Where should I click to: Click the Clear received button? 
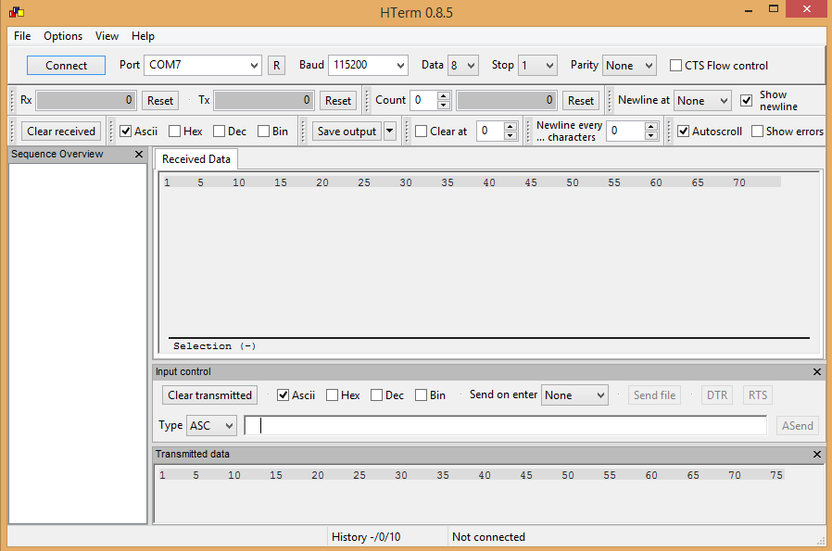pyautogui.click(x=60, y=131)
